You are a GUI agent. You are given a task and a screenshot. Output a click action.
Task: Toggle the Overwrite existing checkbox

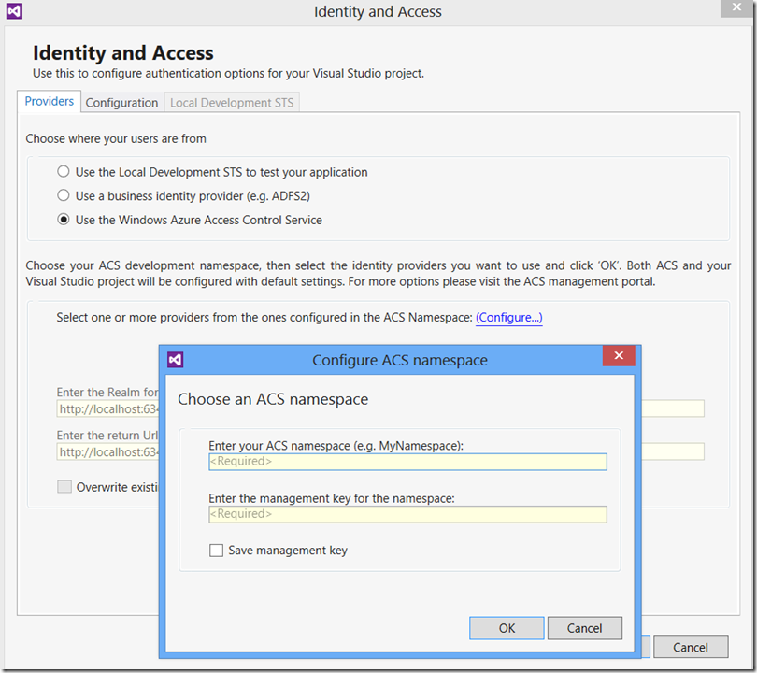point(64,487)
